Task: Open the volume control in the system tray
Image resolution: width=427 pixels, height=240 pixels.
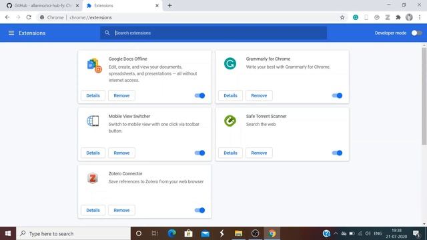Action: (368, 233)
